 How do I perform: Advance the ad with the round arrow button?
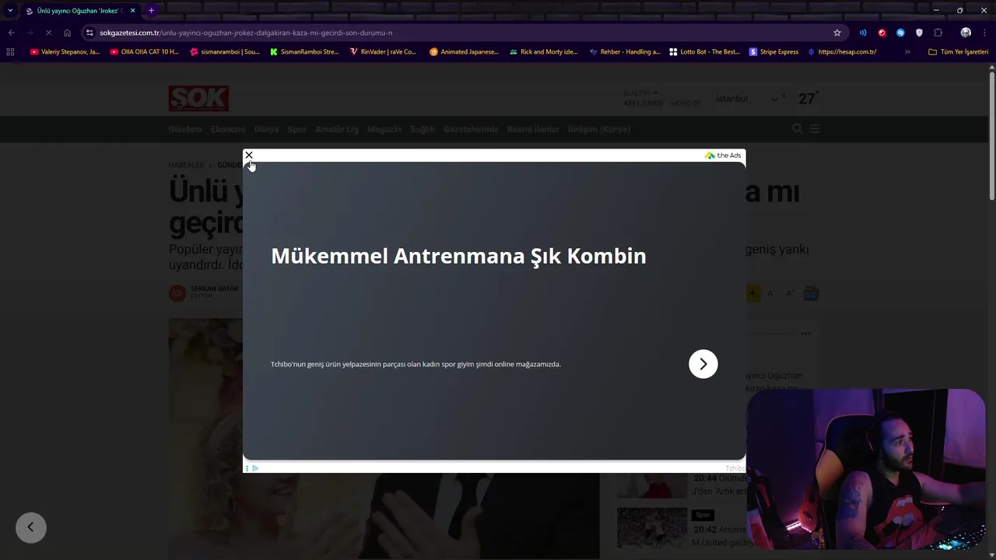pyautogui.click(x=703, y=364)
